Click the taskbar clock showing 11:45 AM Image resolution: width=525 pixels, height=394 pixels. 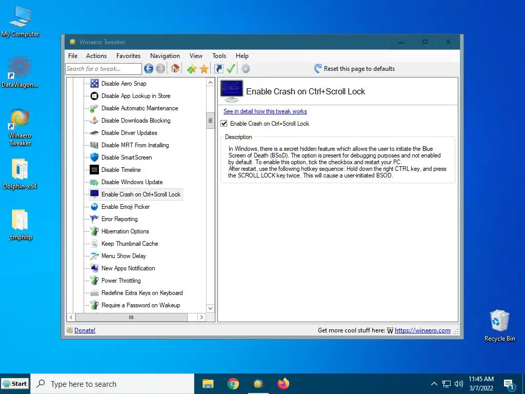click(x=481, y=384)
